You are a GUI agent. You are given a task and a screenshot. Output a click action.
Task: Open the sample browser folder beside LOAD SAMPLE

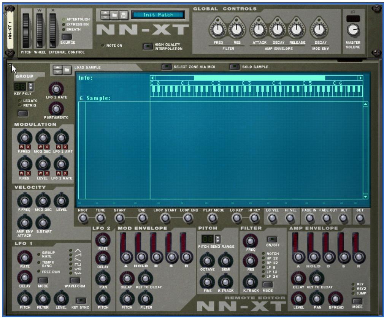click(x=67, y=68)
